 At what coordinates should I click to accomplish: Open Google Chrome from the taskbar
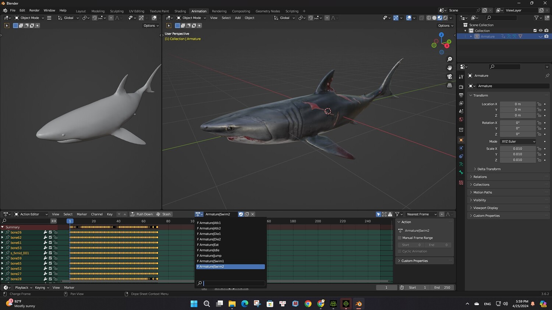(308, 304)
